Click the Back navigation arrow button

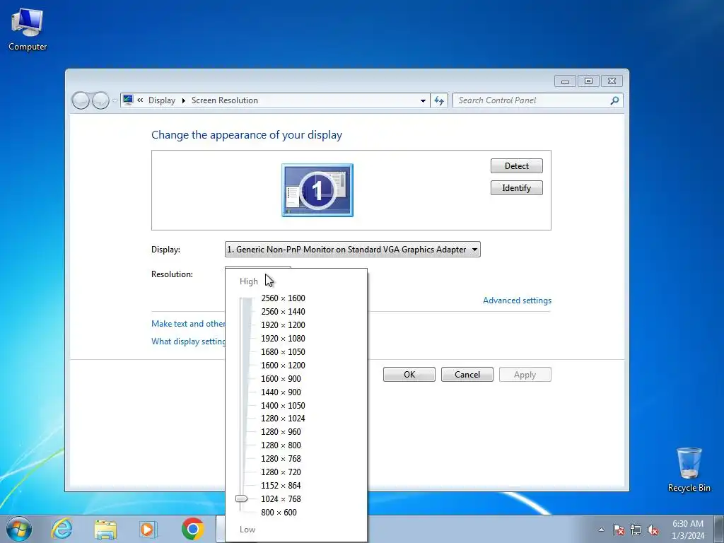click(81, 100)
